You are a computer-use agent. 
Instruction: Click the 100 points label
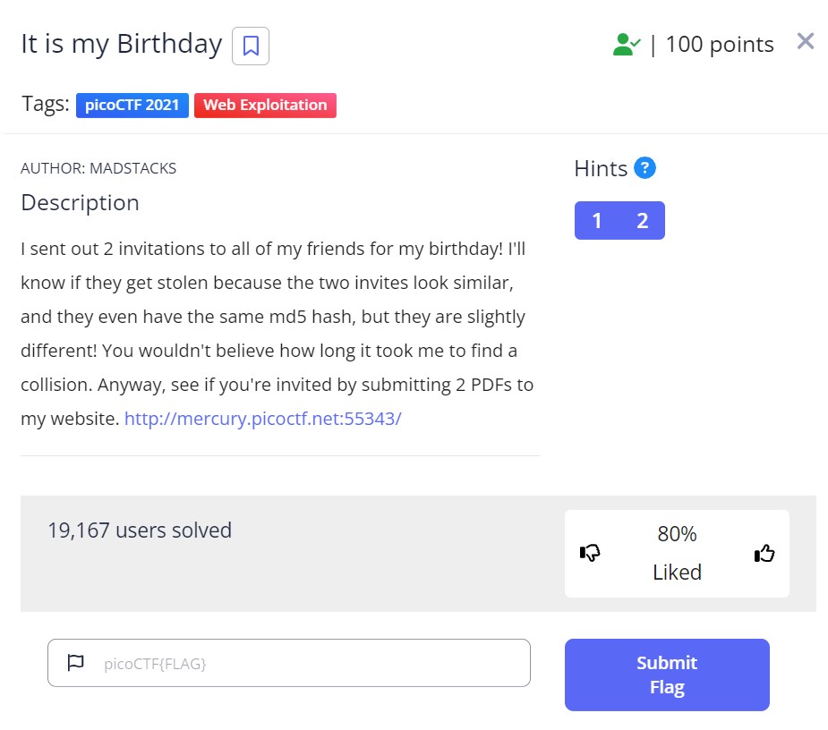720,45
